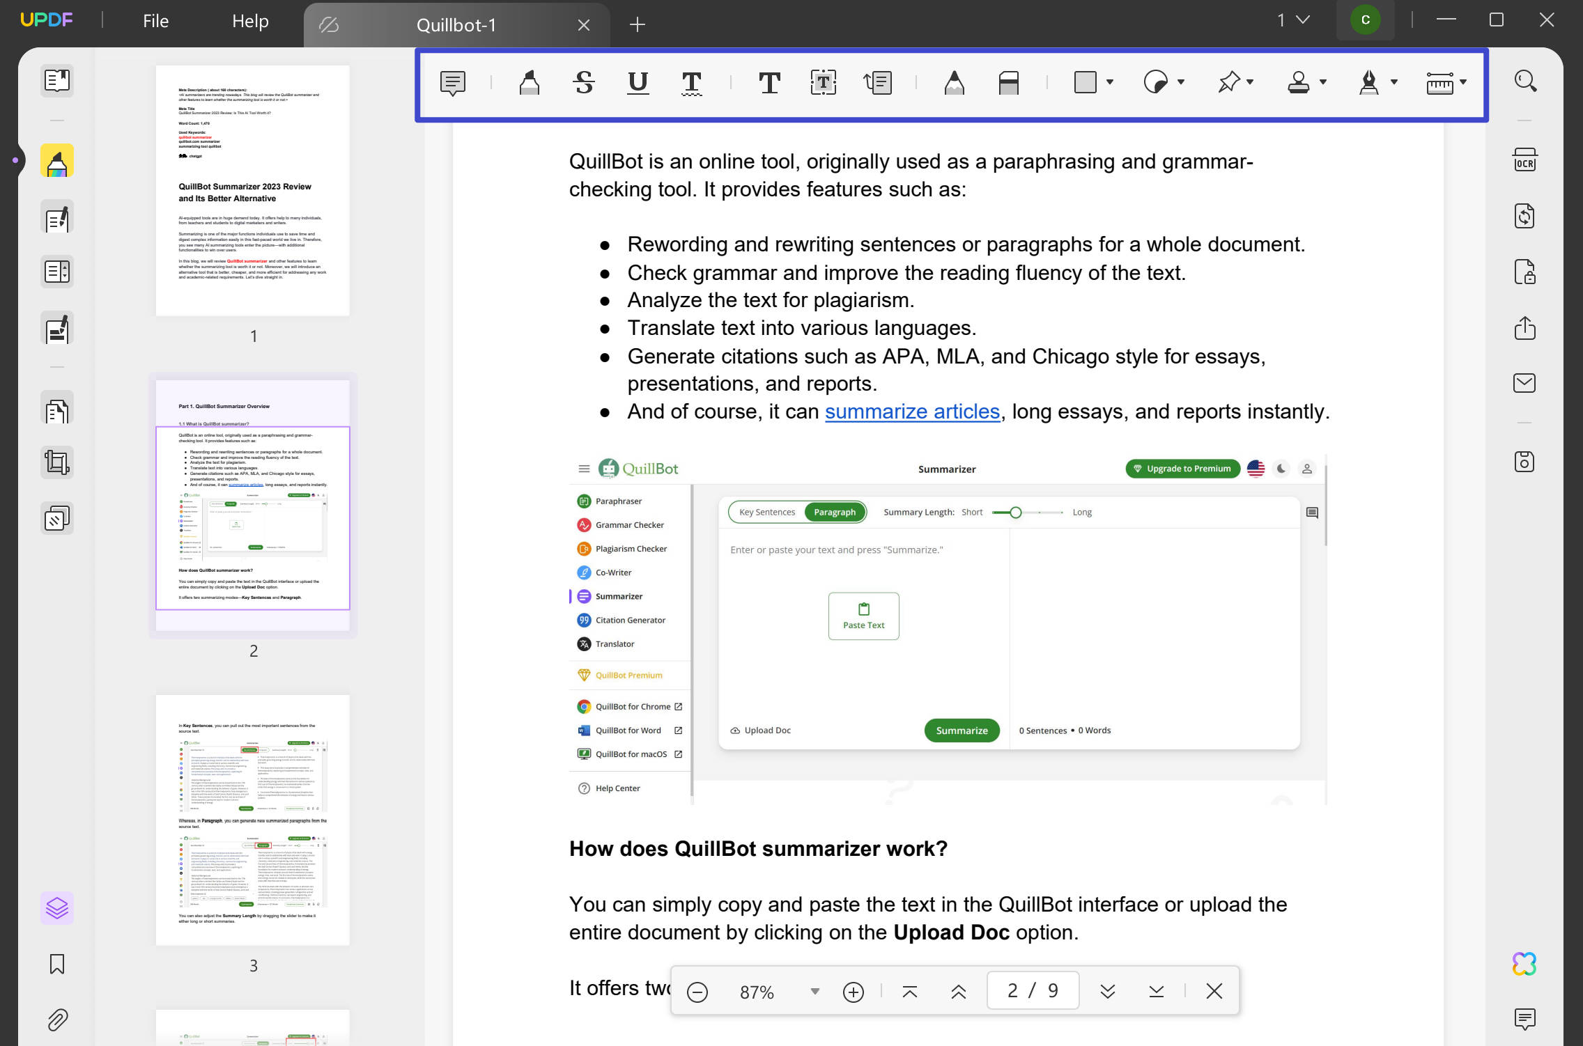Open the zoom percentage dropdown
Image resolution: width=1583 pixels, height=1046 pixels.
pos(814,991)
